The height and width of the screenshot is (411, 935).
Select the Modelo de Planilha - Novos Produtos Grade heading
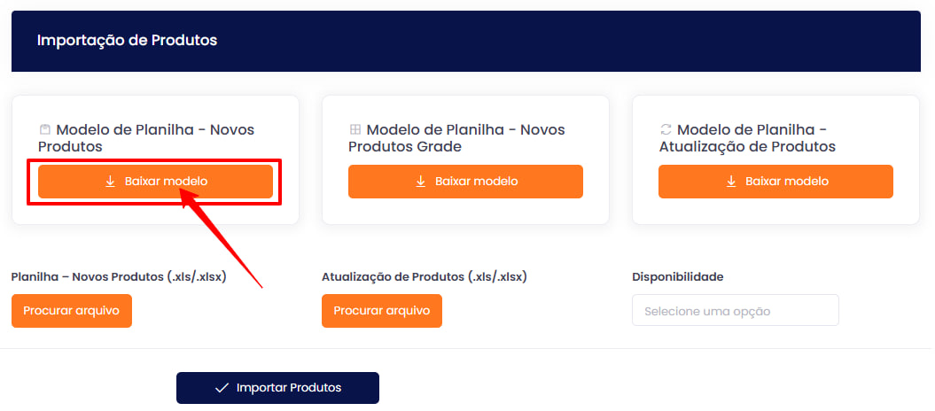[x=456, y=137]
